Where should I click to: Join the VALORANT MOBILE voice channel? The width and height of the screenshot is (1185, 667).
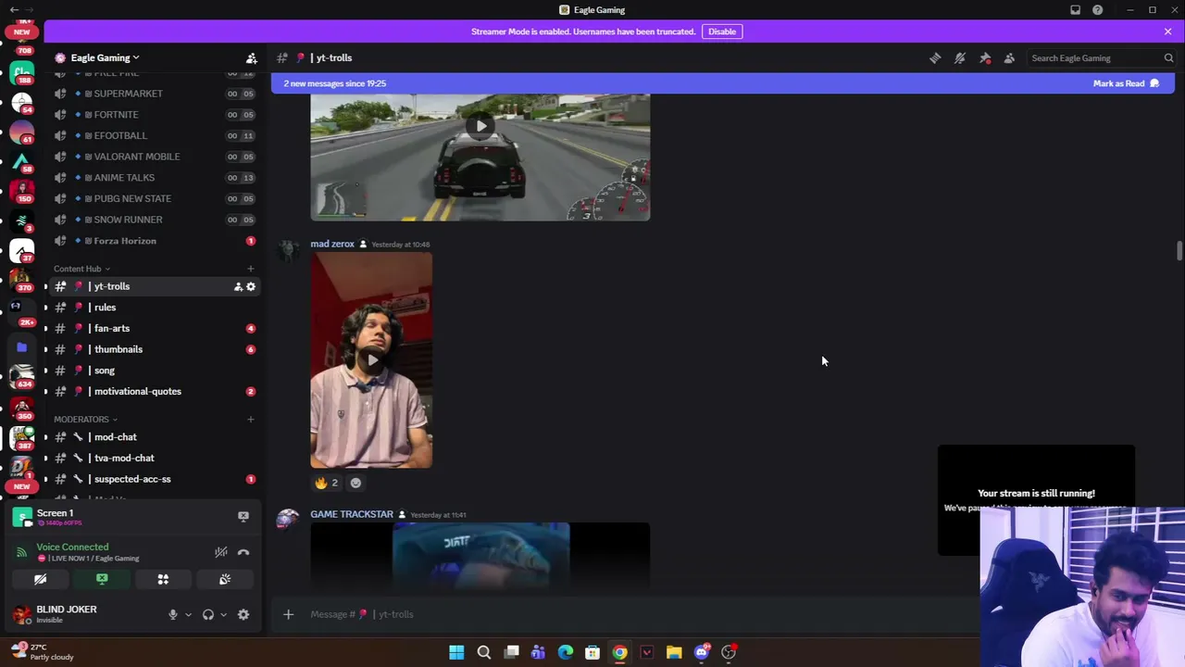point(154,157)
